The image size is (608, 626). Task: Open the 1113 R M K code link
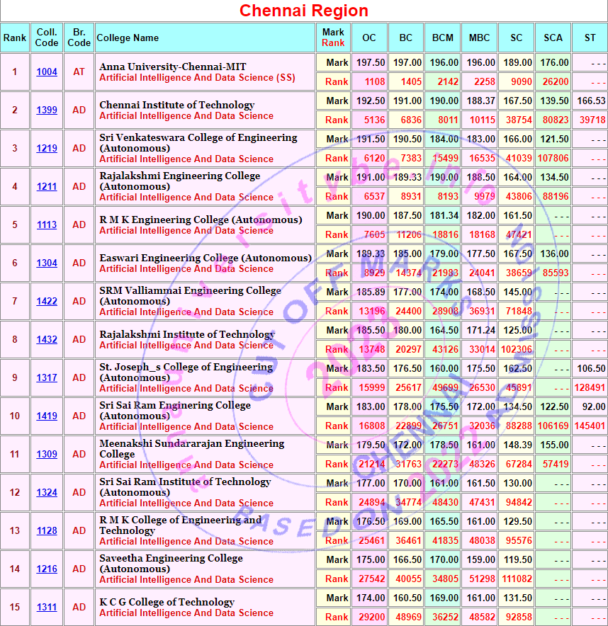pyautogui.click(x=47, y=225)
